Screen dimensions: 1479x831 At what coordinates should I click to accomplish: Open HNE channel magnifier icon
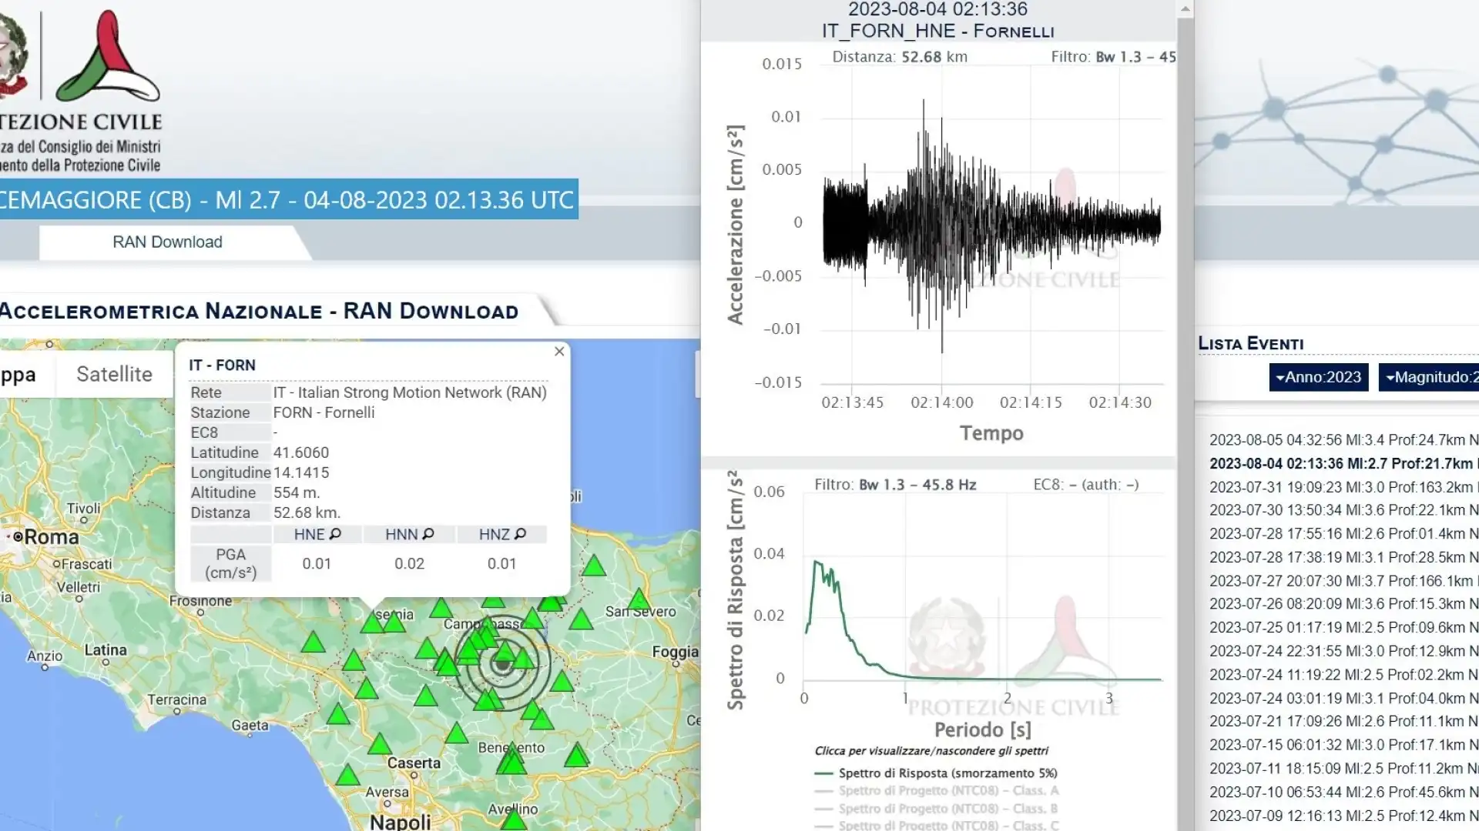click(335, 534)
